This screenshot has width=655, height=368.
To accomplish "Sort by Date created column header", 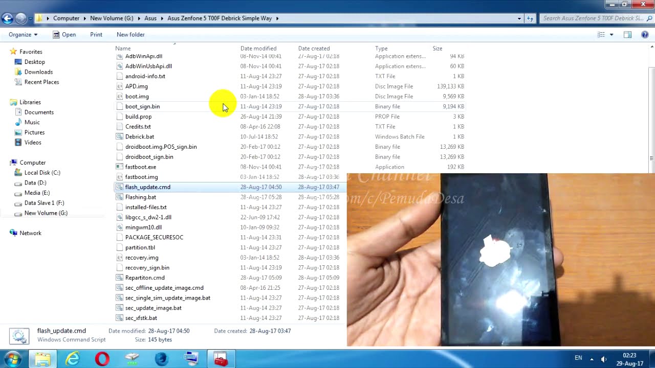I will tap(314, 49).
